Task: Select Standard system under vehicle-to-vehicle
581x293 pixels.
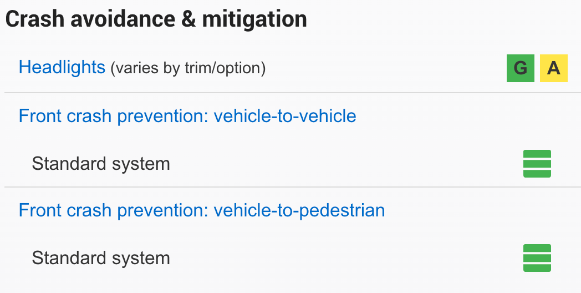Action: click(x=101, y=164)
